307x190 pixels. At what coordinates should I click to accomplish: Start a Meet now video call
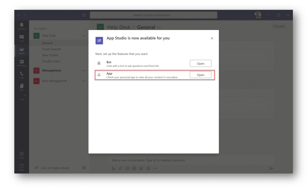[148, 168]
